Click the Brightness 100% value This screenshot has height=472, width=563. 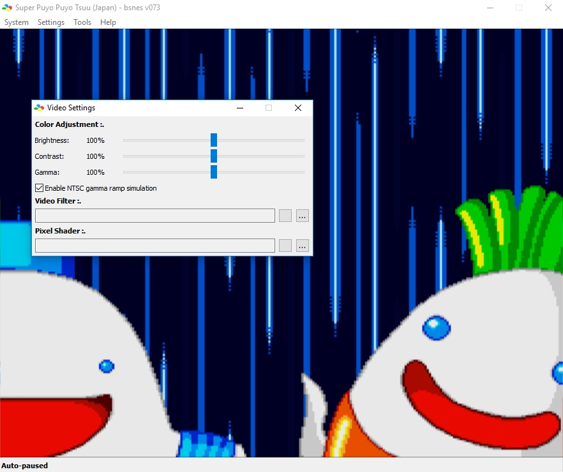(x=96, y=140)
